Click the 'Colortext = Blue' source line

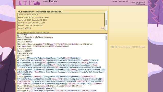[x=25, y=53]
